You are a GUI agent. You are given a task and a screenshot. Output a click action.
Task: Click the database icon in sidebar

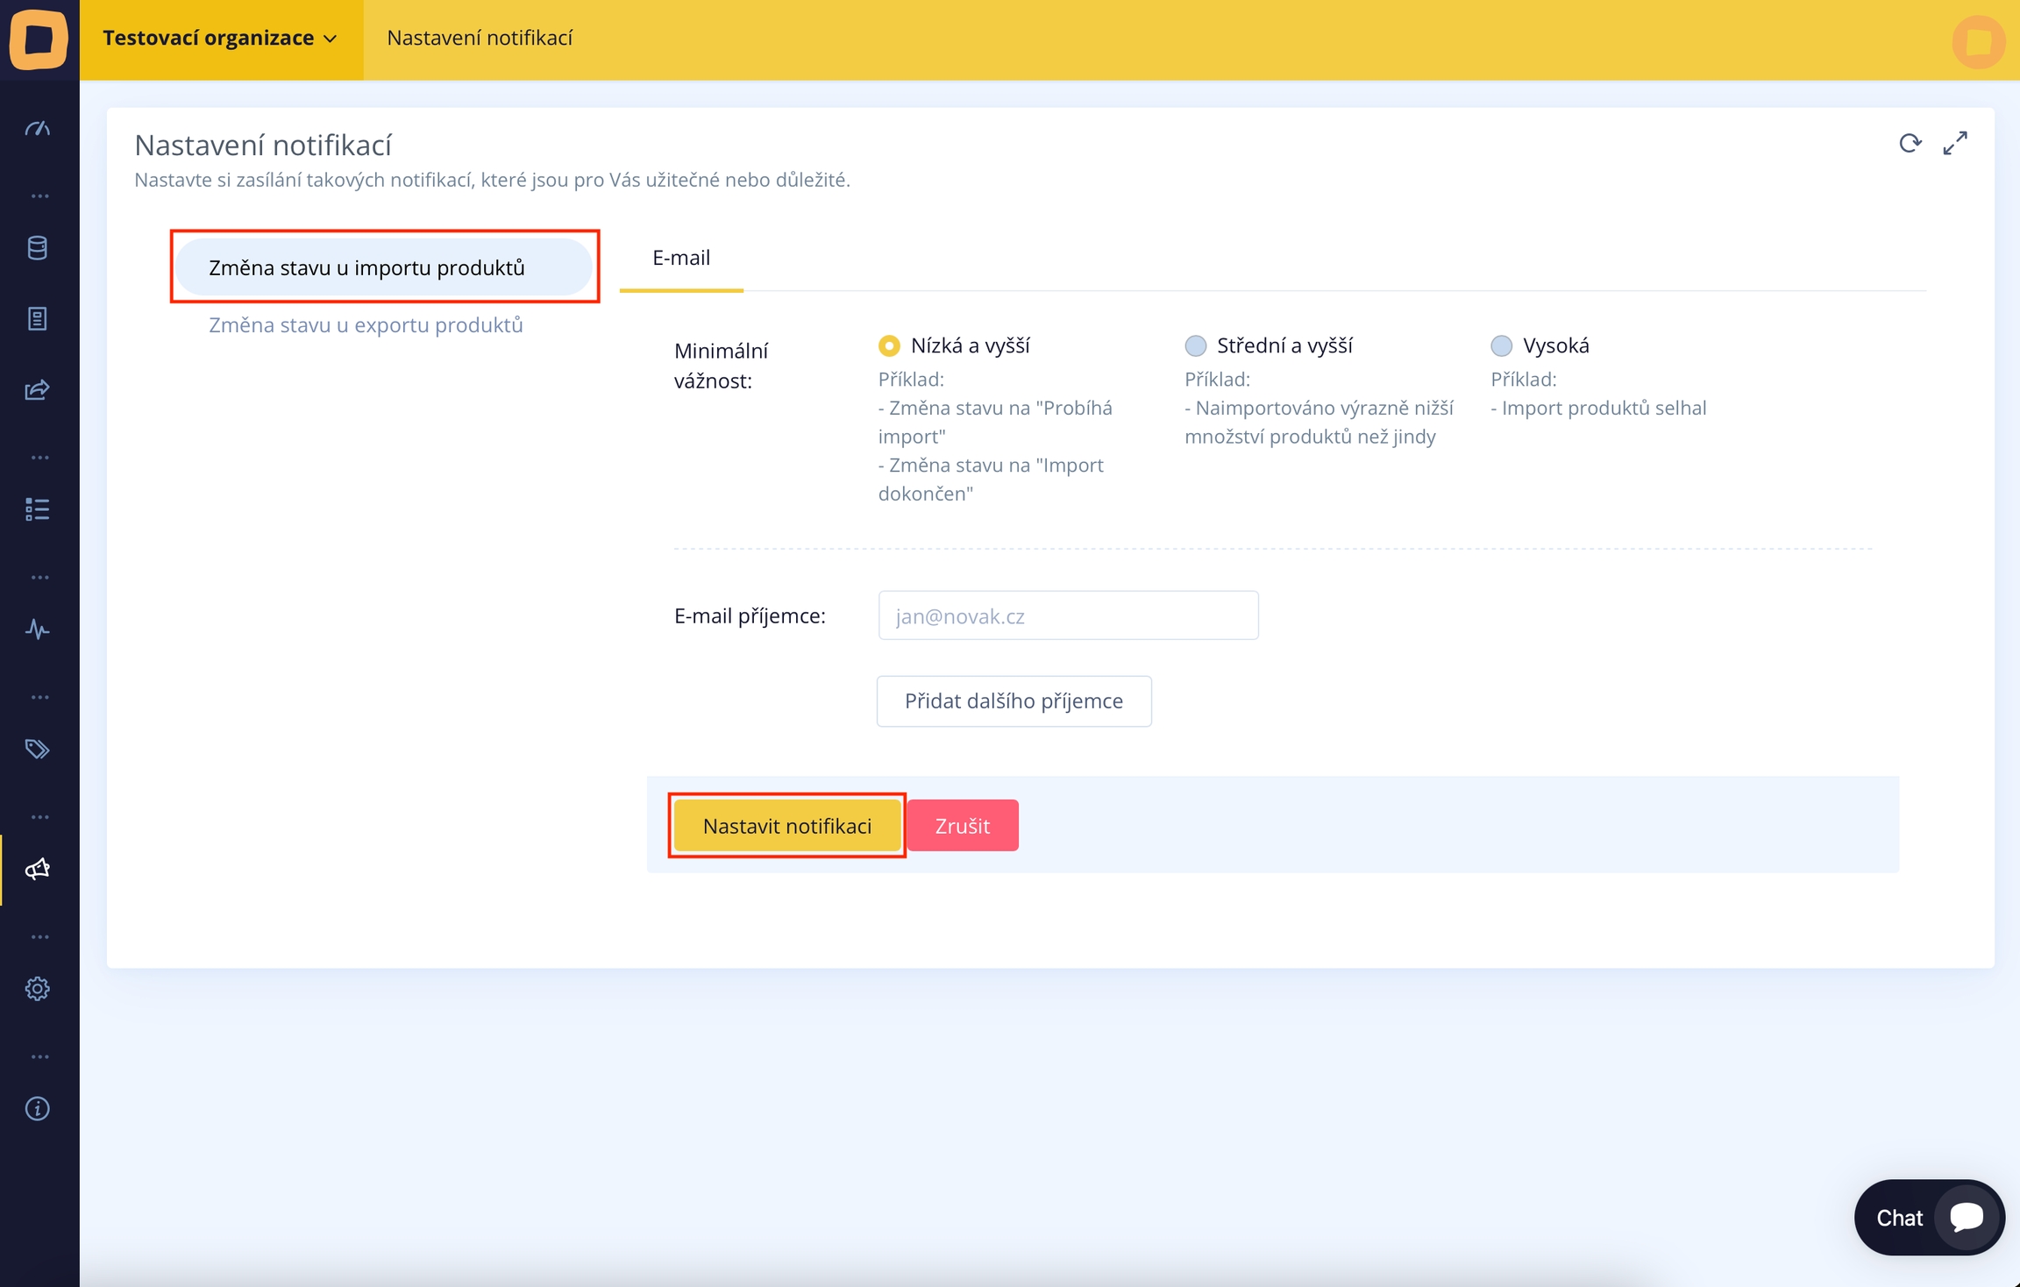click(x=37, y=248)
